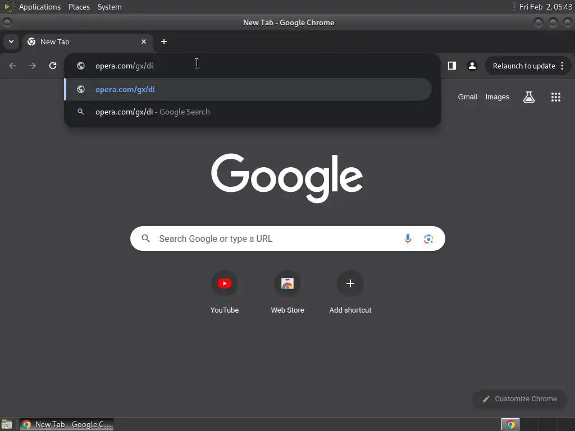Open the Places menu
The width and height of the screenshot is (575, 431).
pyautogui.click(x=79, y=7)
